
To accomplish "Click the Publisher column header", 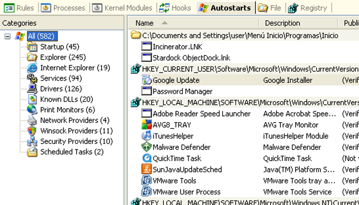I will point(348,23).
